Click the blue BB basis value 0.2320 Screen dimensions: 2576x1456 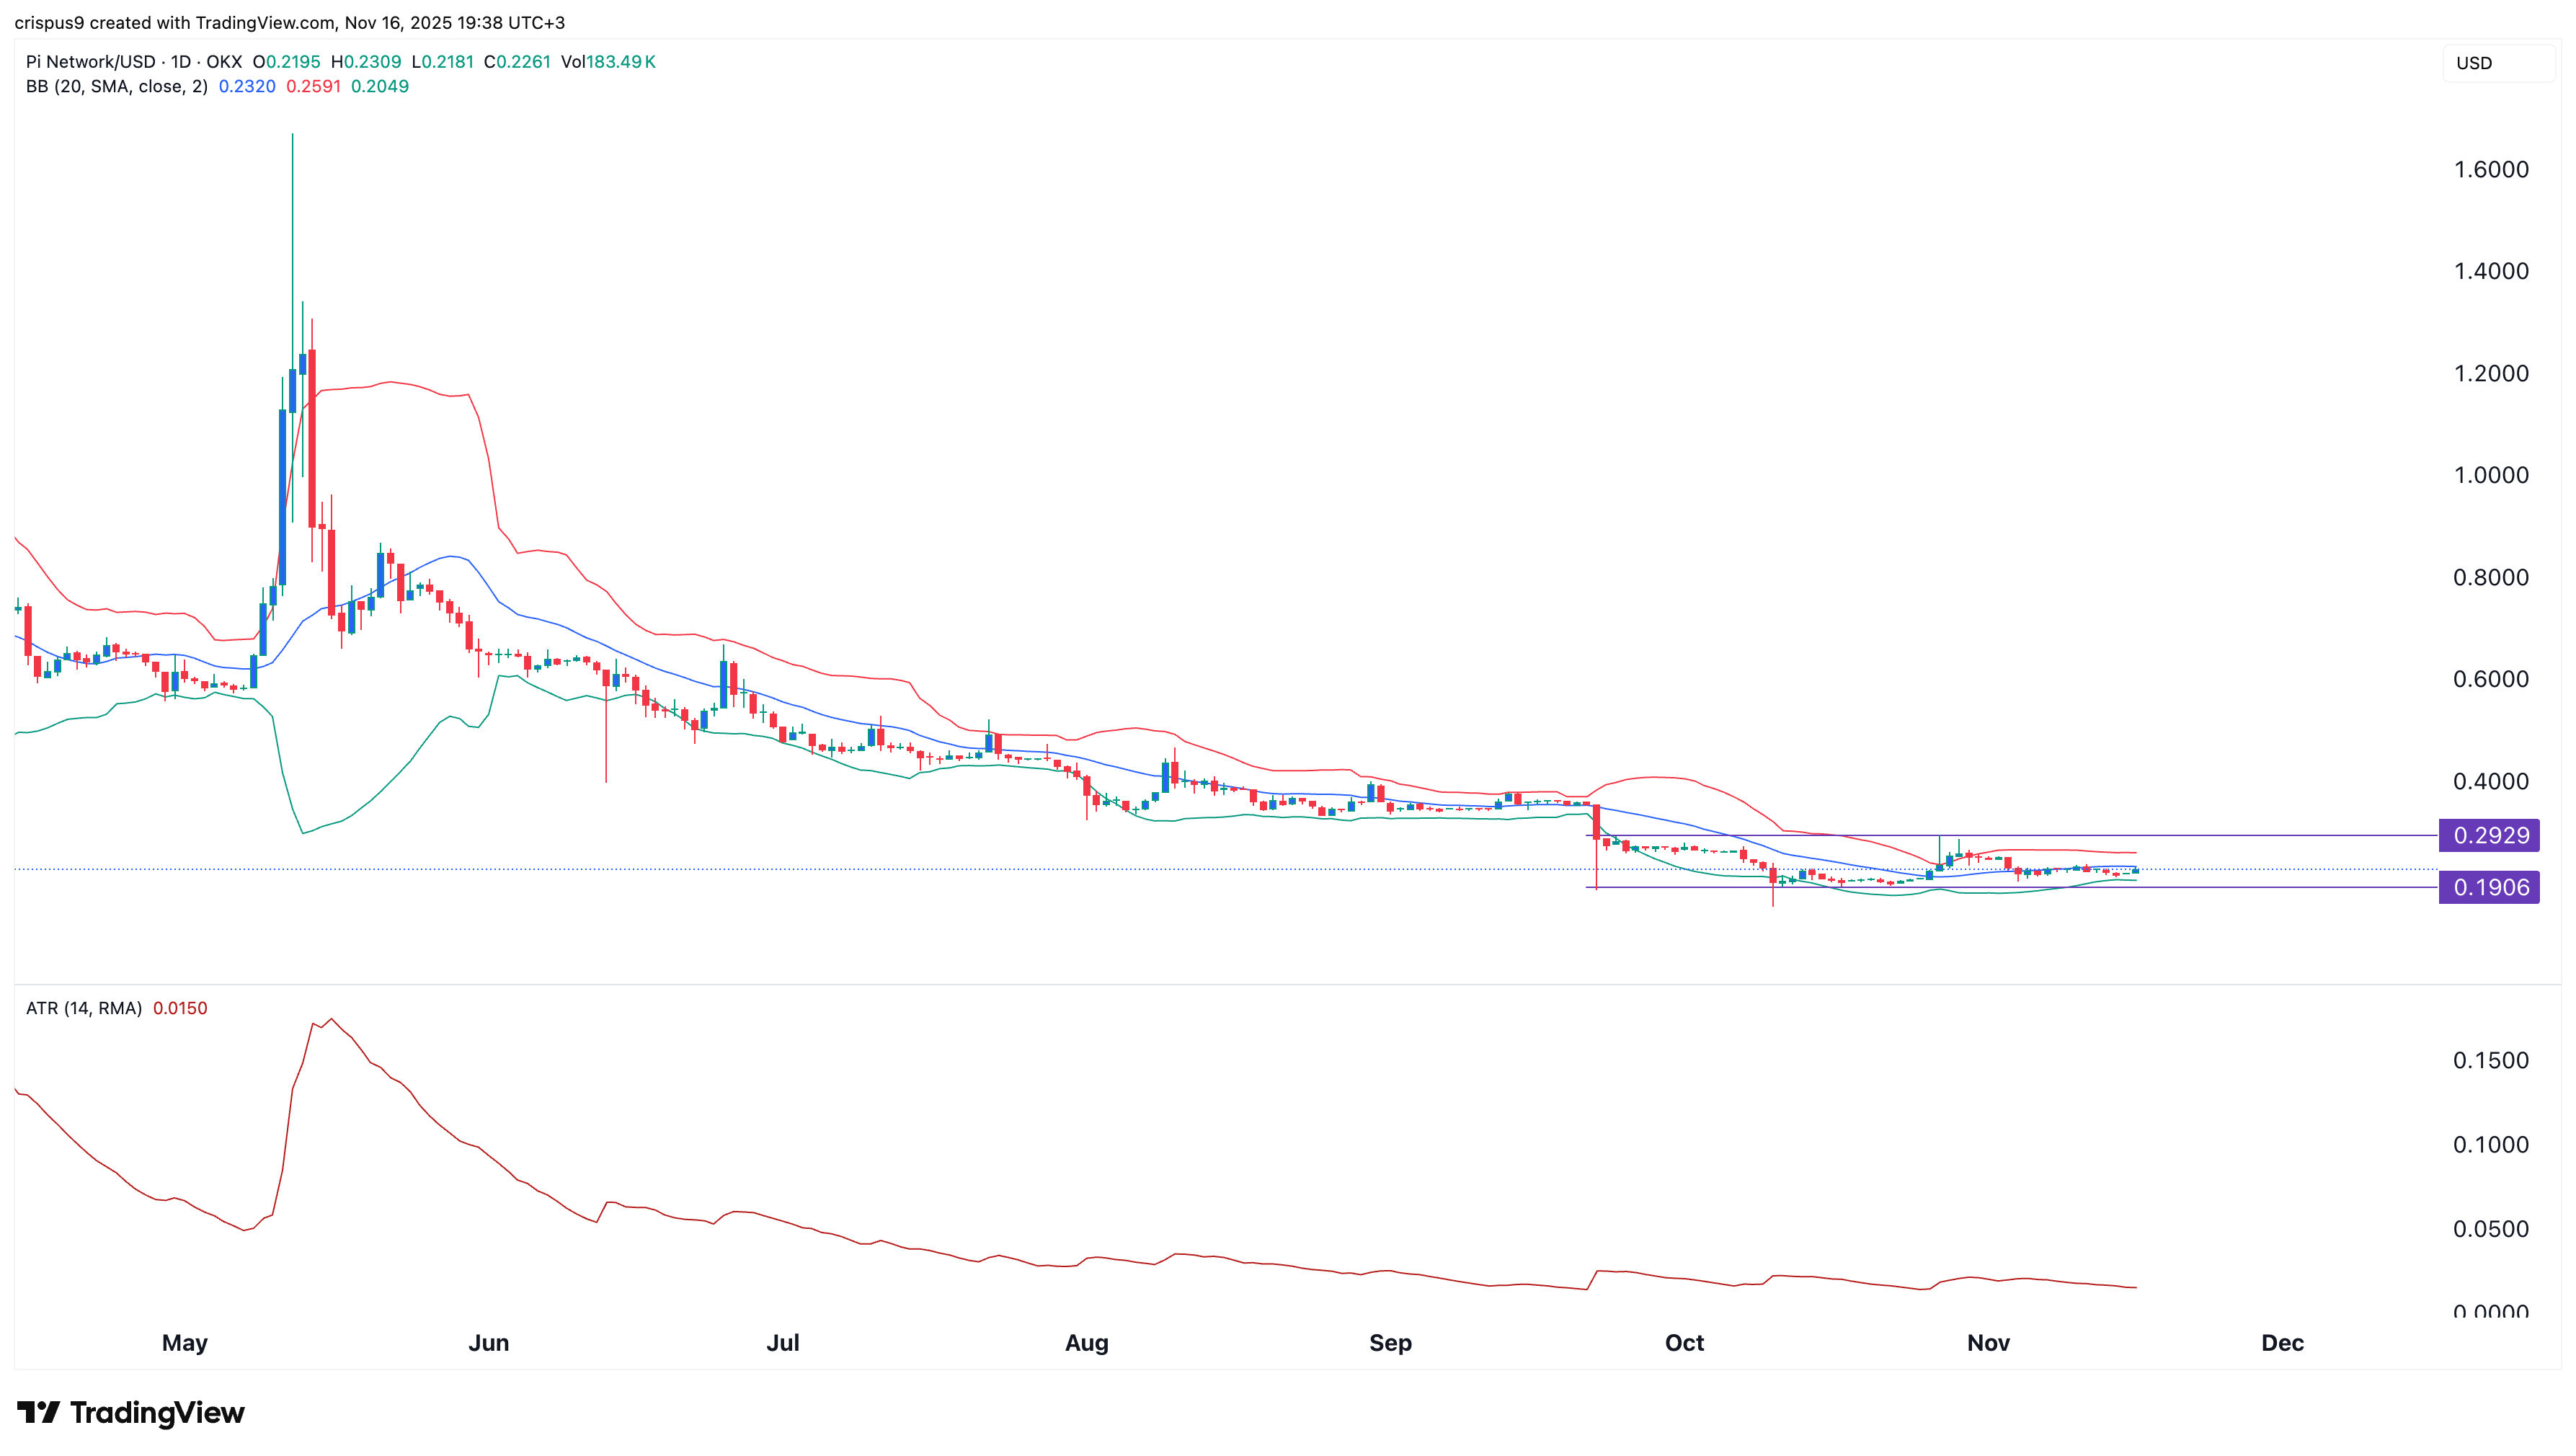pos(247,89)
